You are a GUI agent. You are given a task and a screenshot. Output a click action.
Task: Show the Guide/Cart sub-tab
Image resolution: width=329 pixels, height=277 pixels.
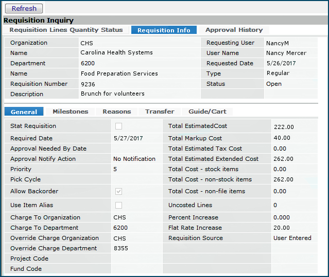207,112
